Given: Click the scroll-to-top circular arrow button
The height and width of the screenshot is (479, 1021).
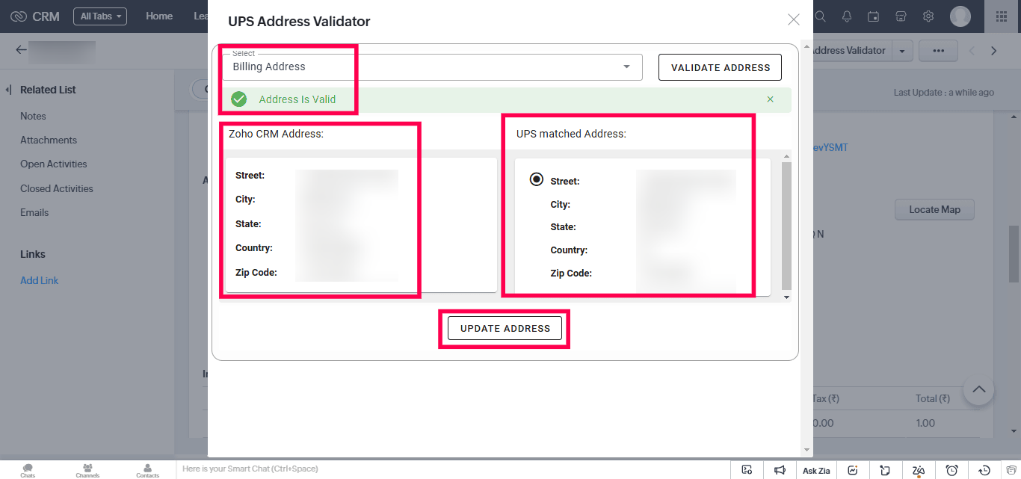Looking at the screenshot, I should (x=979, y=389).
